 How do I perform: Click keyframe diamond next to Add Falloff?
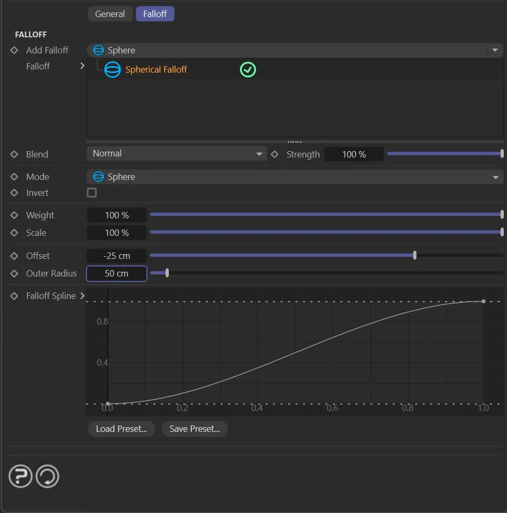click(14, 50)
